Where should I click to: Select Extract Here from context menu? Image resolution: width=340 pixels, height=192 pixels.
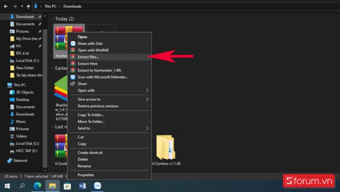88,63
